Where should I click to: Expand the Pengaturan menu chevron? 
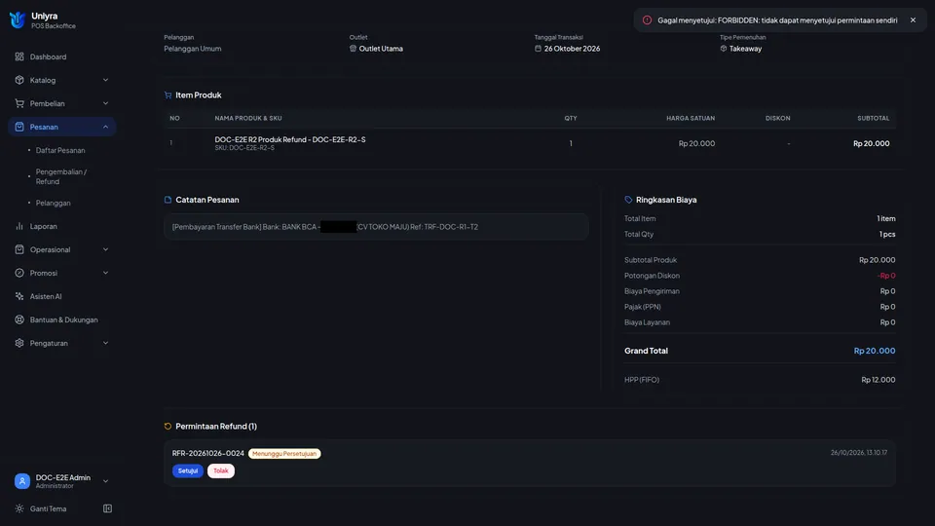[x=105, y=343]
